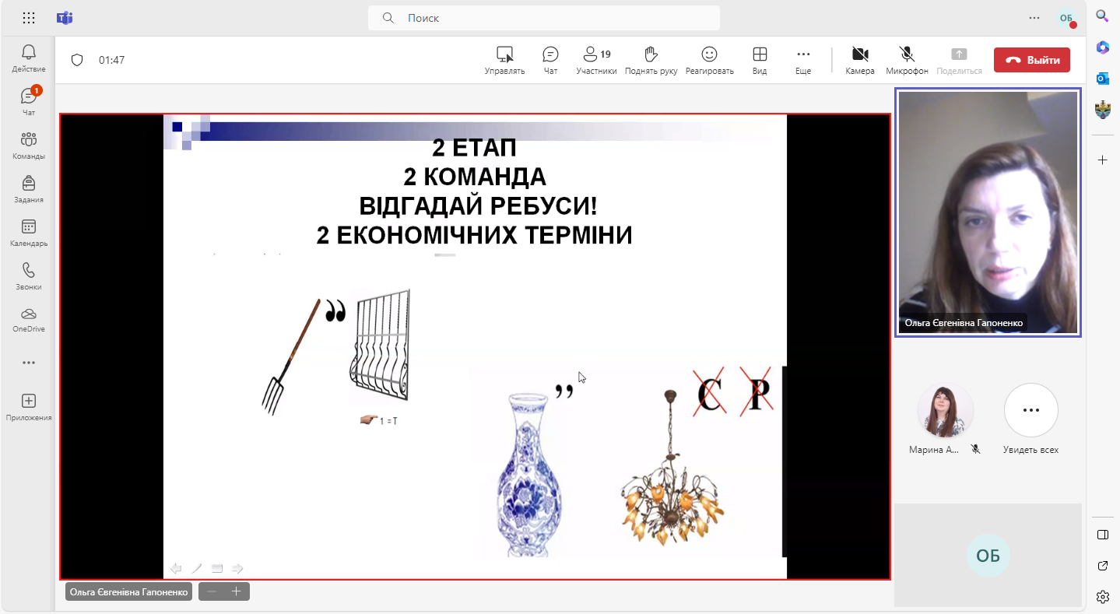
Task: Toggle the sidebar panel layout icon
Action: click(1102, 535)
